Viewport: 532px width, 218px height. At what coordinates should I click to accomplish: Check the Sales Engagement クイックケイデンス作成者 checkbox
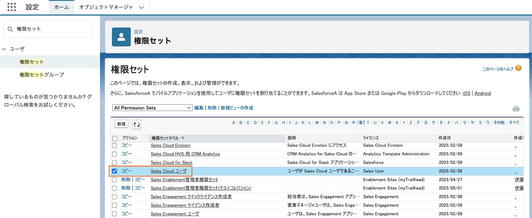114,197
